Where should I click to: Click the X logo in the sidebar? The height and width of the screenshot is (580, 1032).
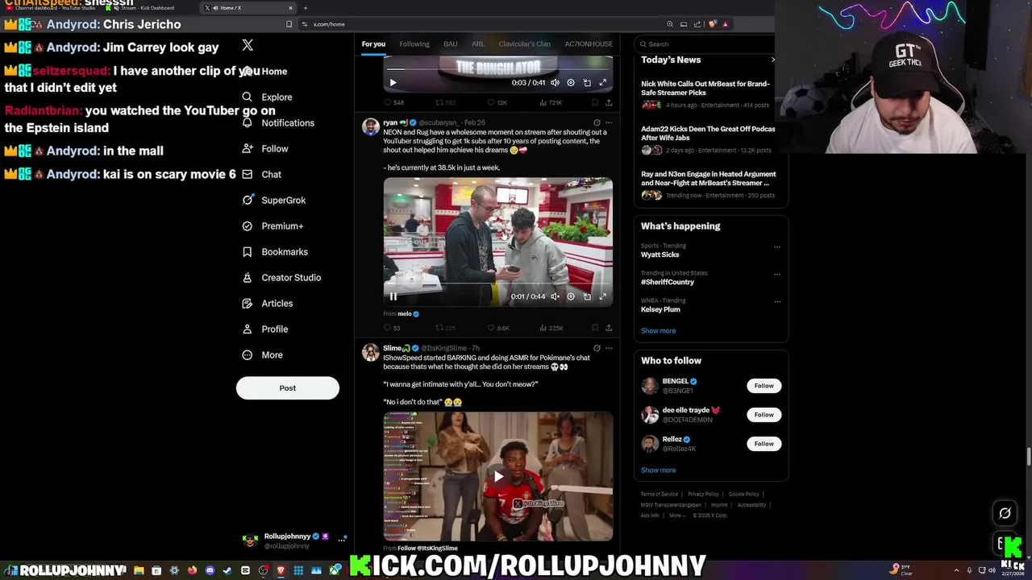click(x=248, y=45)
